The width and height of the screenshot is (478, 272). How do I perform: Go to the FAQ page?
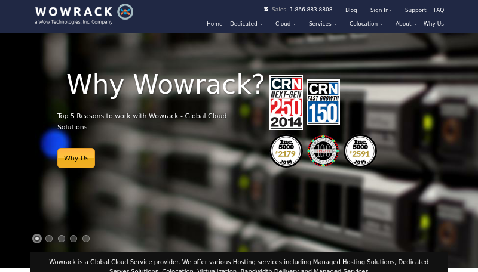[x=439, y=10]
